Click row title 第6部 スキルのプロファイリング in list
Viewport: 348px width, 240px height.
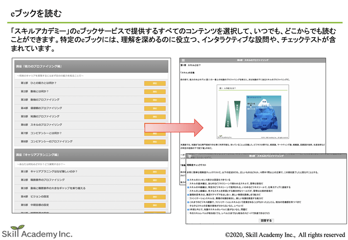click(41, 124)
